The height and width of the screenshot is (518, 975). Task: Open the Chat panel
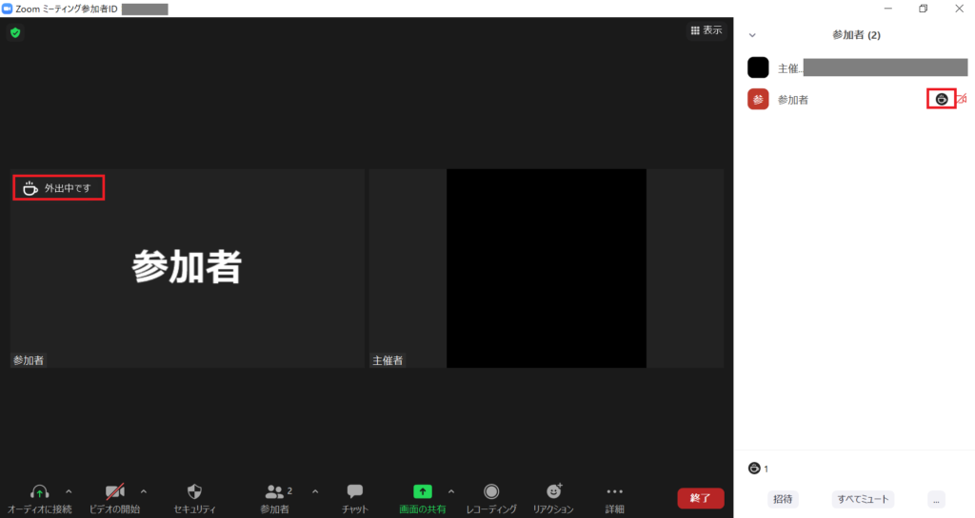pyautogui.click(x=355, y=497)
